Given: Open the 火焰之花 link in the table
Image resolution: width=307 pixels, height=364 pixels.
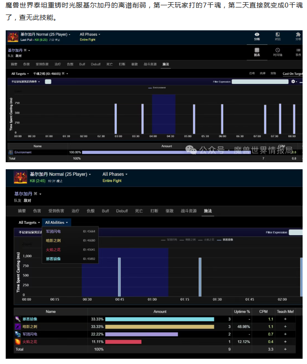Looking at the screenshot, I should coord(30,342).
